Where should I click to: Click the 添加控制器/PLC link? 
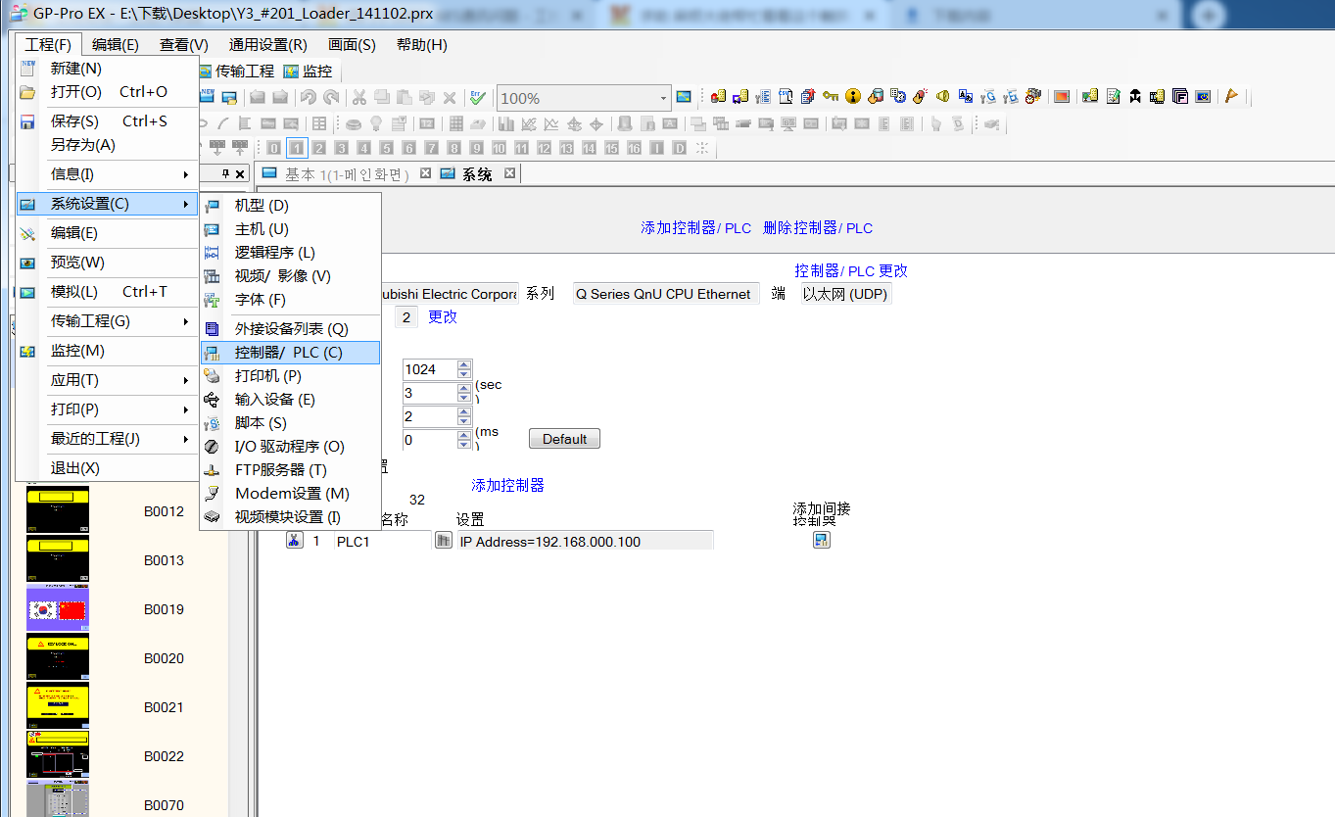click(695, 227)
